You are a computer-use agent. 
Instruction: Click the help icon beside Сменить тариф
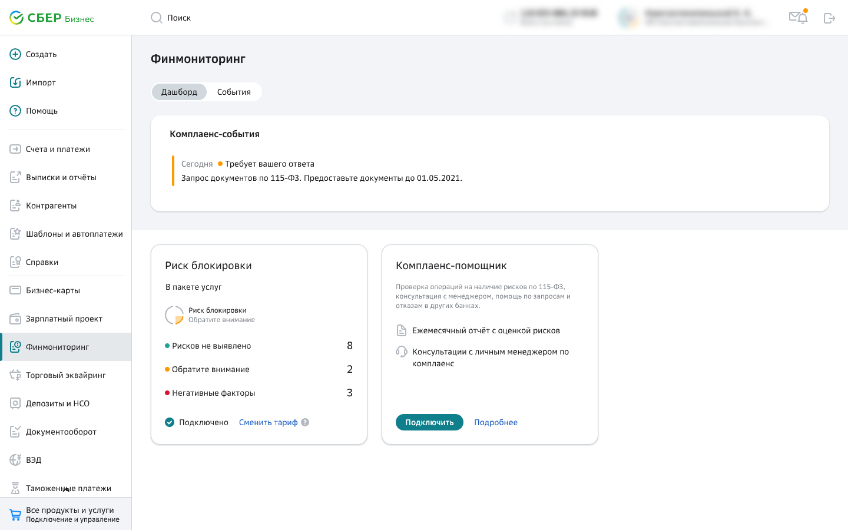[305, 422]
